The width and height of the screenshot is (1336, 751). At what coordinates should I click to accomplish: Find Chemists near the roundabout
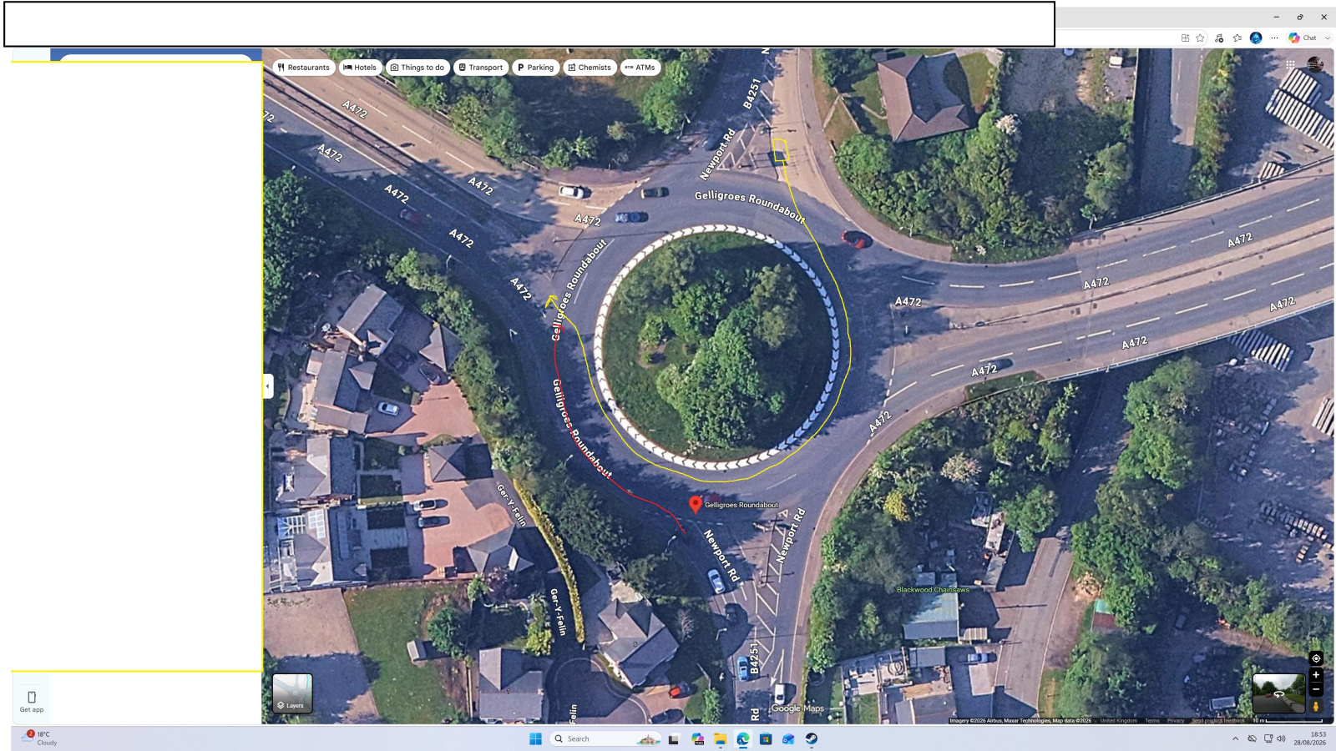point(590,68)
